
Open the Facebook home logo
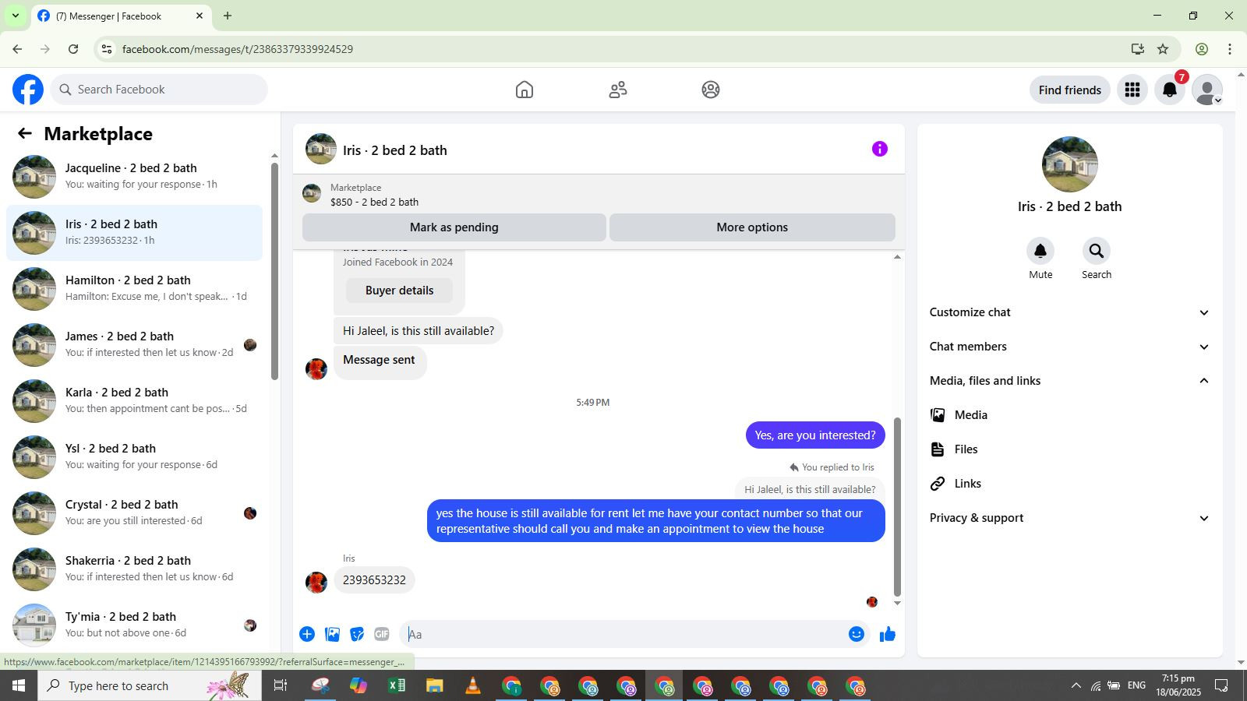pyautogui.click(x=28, y=90)
